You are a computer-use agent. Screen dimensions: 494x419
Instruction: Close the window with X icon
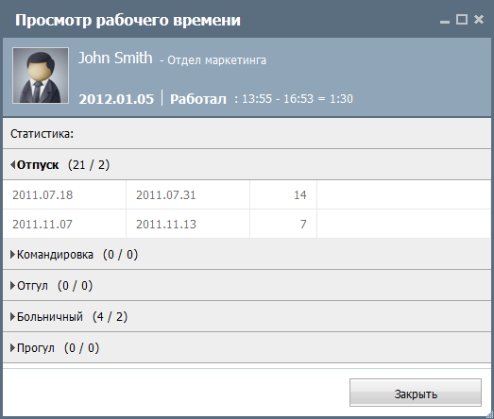[x=479, y=20]
